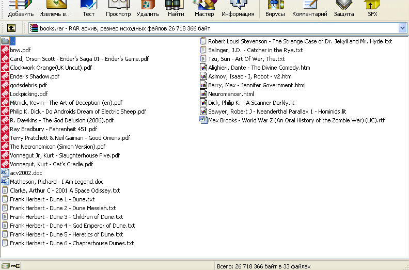Select Fahrenheit 451.pdf
The width and height of the screenshot is (409, 270).
click(x=54, y=129)
